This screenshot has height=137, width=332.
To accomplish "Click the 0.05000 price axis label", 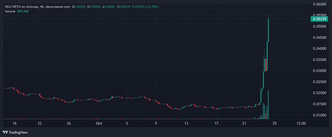I will coord(319,26).
